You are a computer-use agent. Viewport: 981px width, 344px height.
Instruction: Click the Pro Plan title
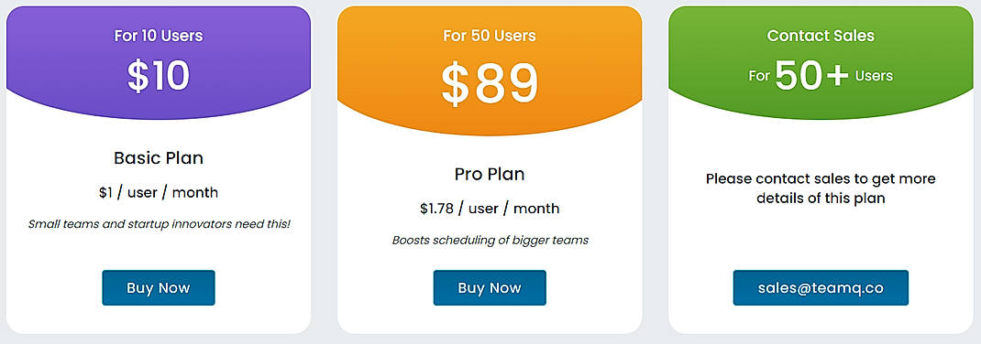point(490,174)
